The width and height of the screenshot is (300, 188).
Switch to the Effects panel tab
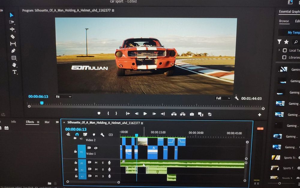(30, 122)
